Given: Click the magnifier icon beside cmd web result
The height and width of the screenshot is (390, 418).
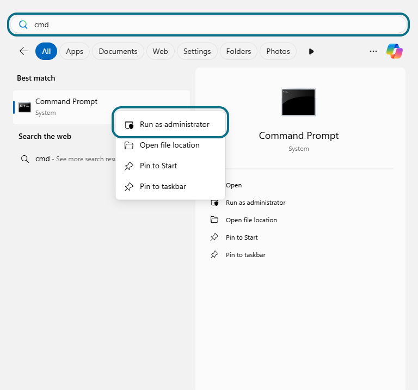Looking at the screenshot, I should tap(25, 159).
